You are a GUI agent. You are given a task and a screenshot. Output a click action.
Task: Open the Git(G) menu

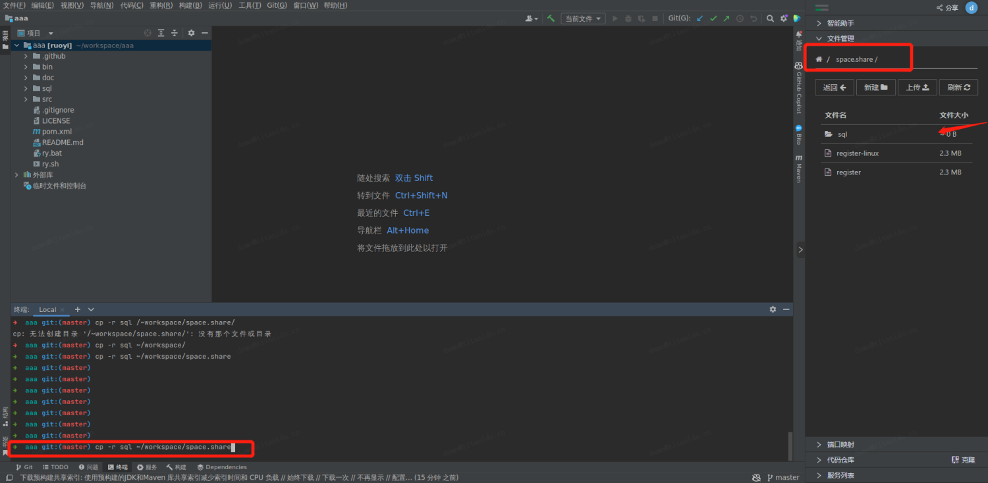click(277, 5)
